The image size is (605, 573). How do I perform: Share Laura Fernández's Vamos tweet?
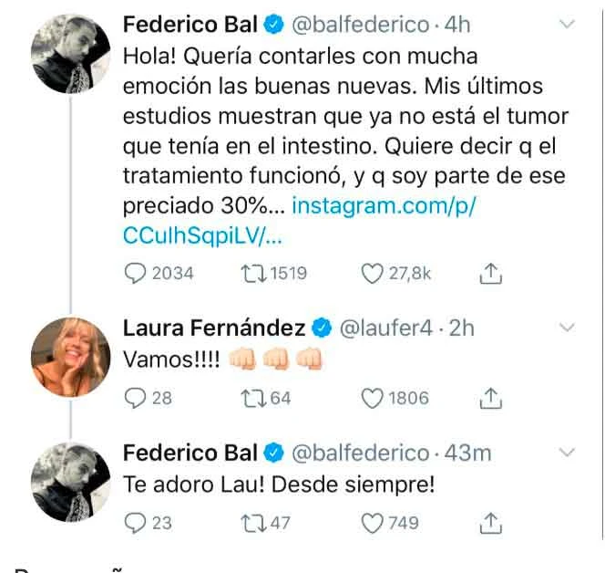(x=491, y=398)
